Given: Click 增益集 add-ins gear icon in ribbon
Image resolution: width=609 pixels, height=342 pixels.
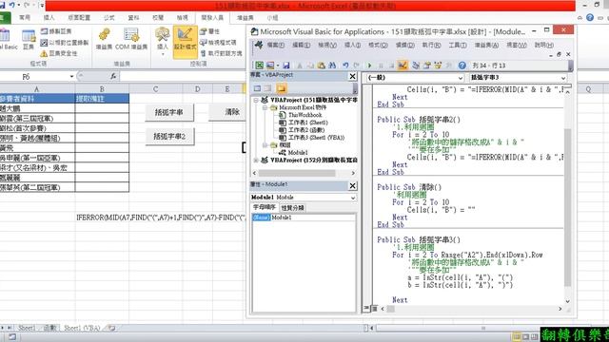Looking at the screenshot, I should (104, 39).
